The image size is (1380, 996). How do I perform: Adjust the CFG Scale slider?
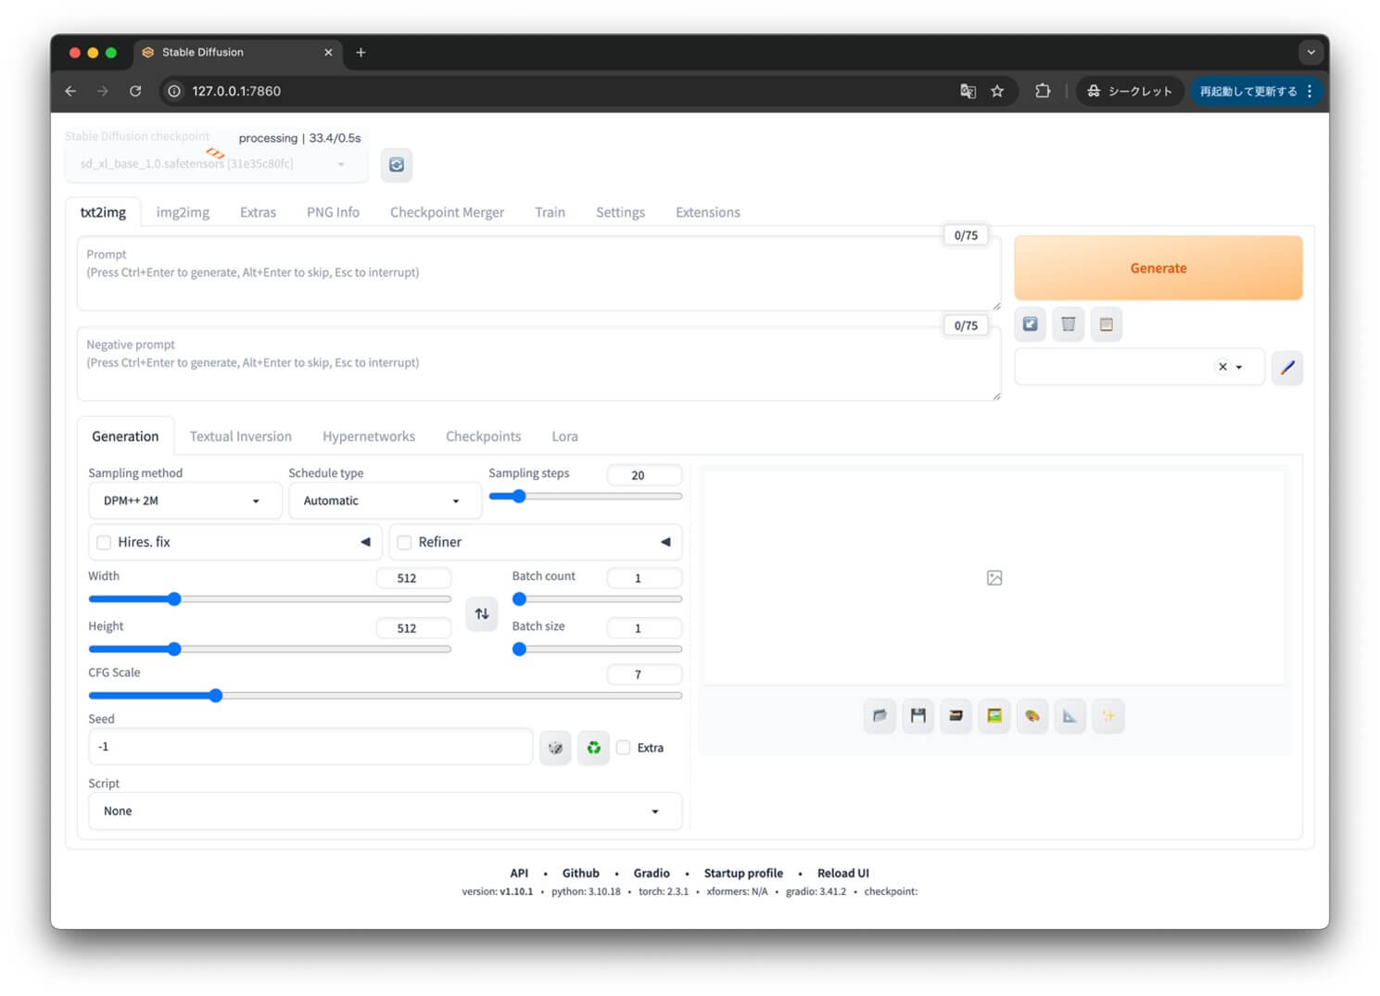[x=385, y=696]
